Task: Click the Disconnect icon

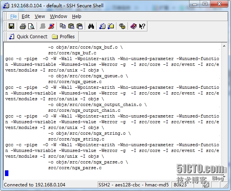Action: 51,26
